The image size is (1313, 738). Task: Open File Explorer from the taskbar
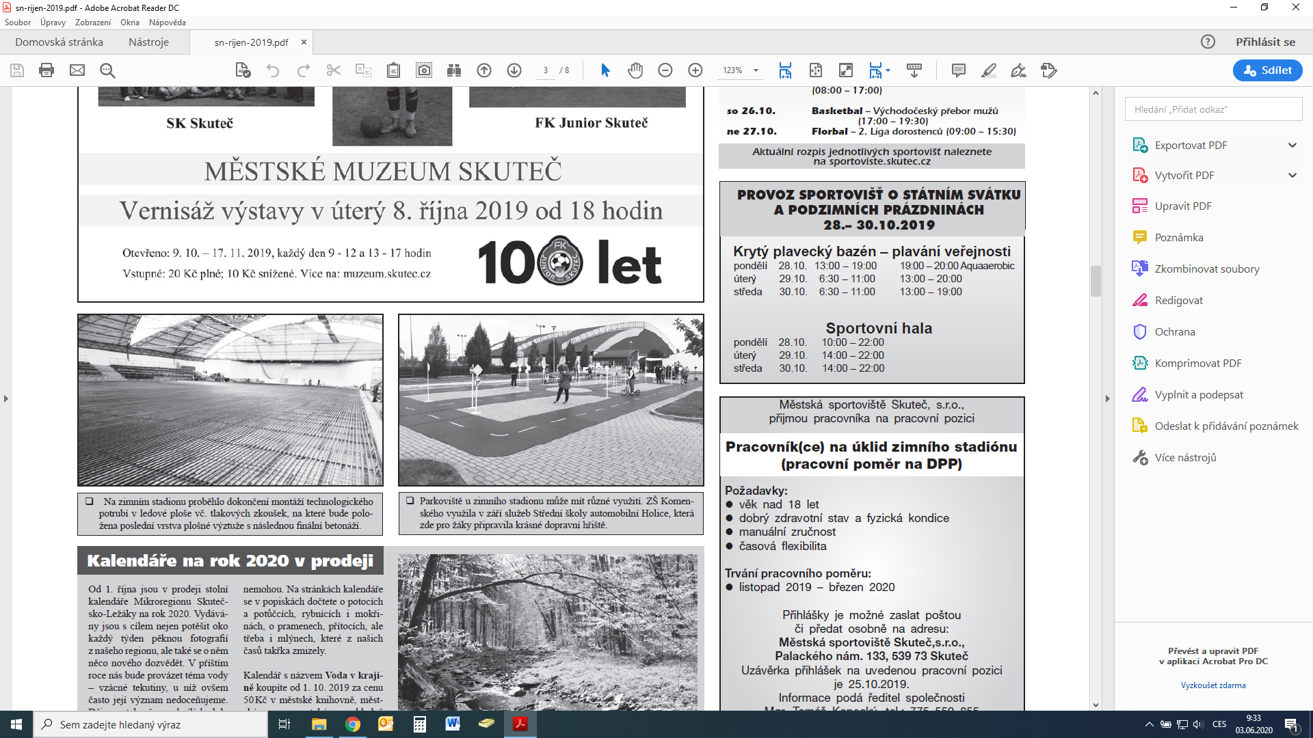click(319, 724)
